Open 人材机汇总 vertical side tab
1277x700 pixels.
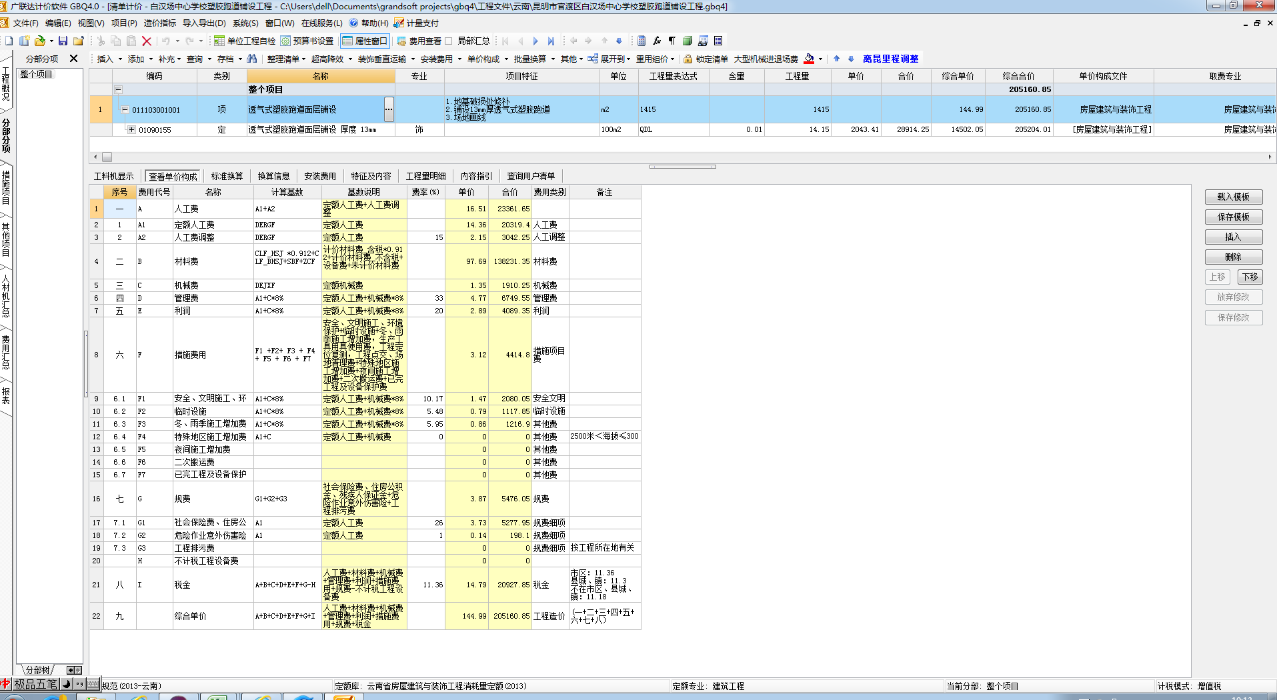tap(5, 295)
